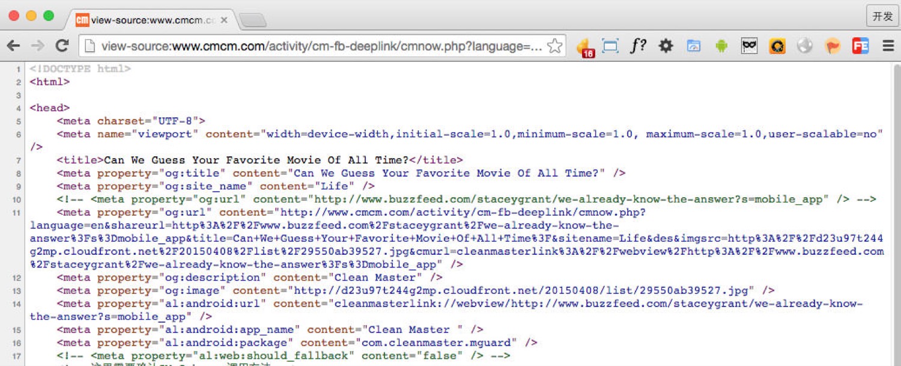The width and height of the screenshot is (901, 366).
Task: Open the green Android robot extension
Action: pyautogui.click(x=721, y=46)
